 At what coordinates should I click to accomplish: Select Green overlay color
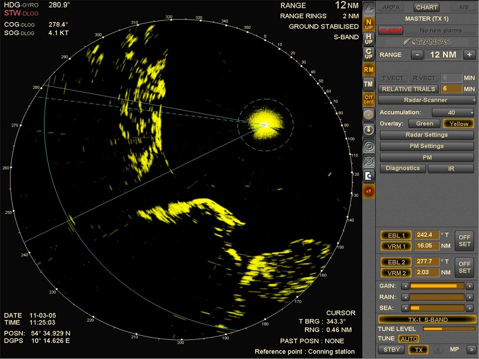(x=425, y=124)
